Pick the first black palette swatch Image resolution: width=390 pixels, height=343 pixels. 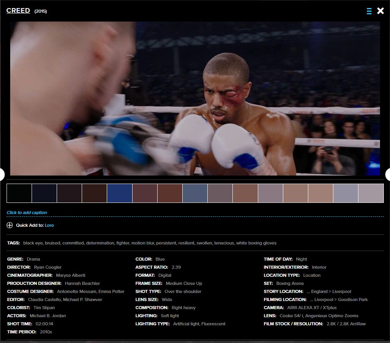[19, 193]
